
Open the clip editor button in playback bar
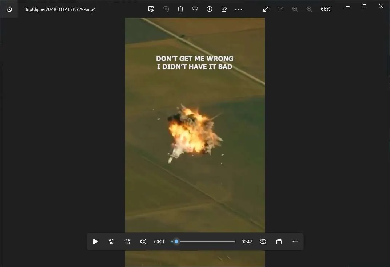click(x=279, y=242)
